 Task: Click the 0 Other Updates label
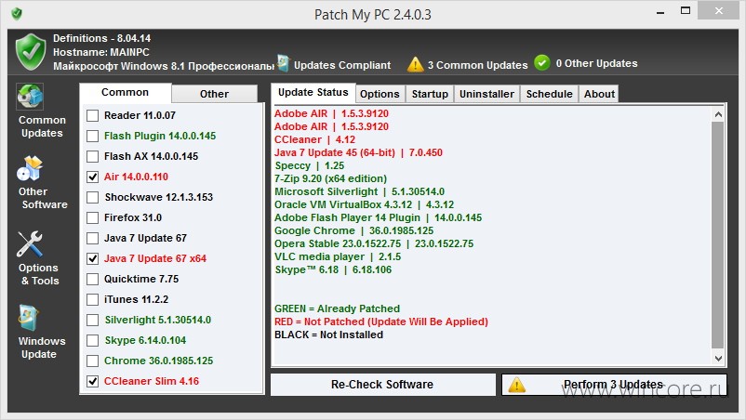pos(596,63)
